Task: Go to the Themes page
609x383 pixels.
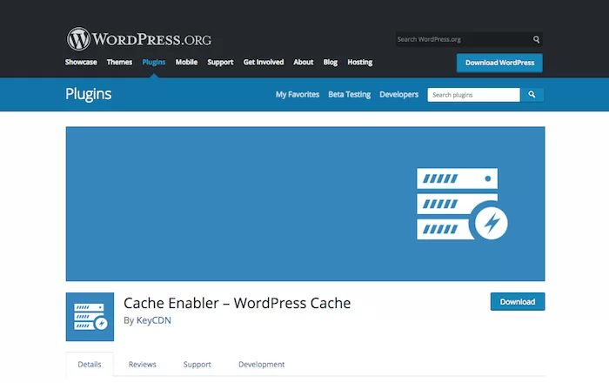Action: click(x=119, y=63)
